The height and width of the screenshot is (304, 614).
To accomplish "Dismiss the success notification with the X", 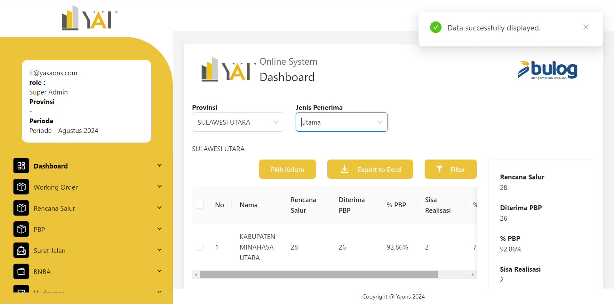I will [x=586, y=27].
